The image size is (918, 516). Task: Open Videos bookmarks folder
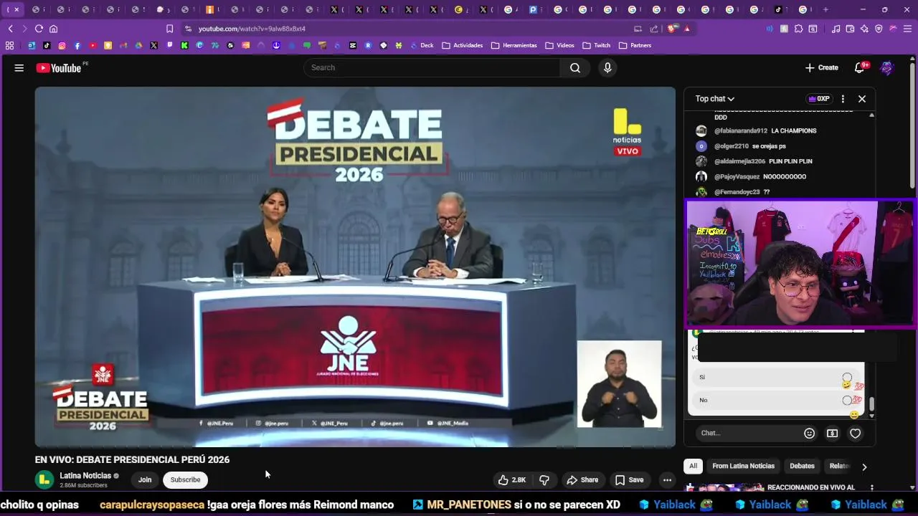pyautogui.click(x=560, y=45)
